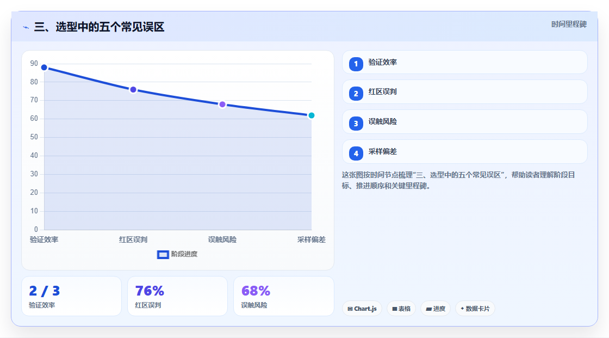Click the y-axis value 90

pos(34,63)
